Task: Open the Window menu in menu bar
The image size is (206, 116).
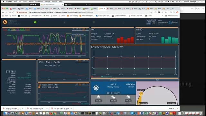Action: point(54,2)
